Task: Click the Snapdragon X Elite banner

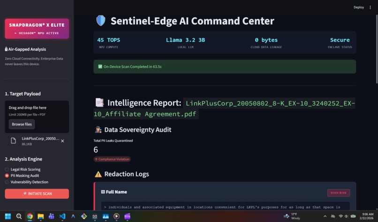Action: point(37,29)
